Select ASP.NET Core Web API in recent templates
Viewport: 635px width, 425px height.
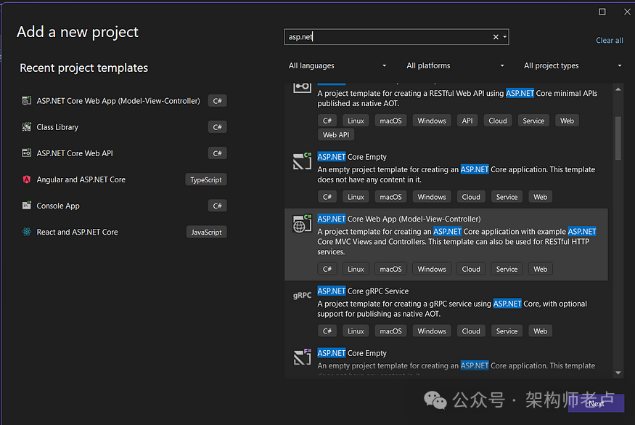75,153
